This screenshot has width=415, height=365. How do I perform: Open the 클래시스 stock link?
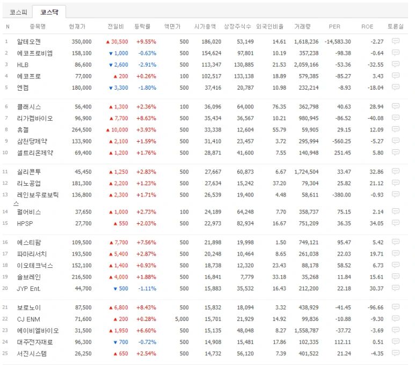[28, 107]
